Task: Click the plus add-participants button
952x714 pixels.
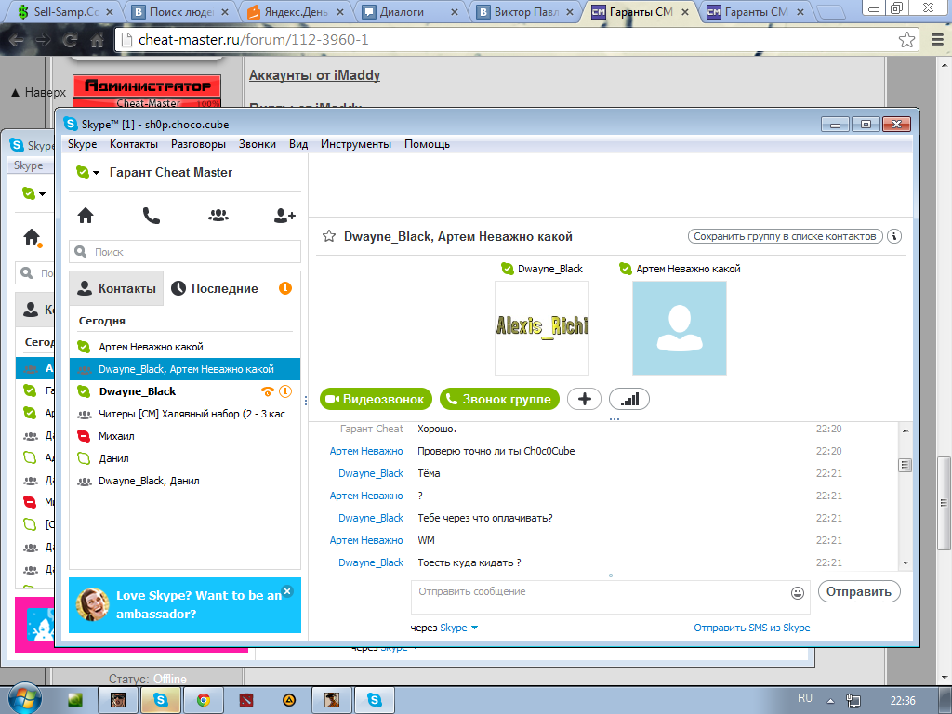Action: (x=584, y=399)
